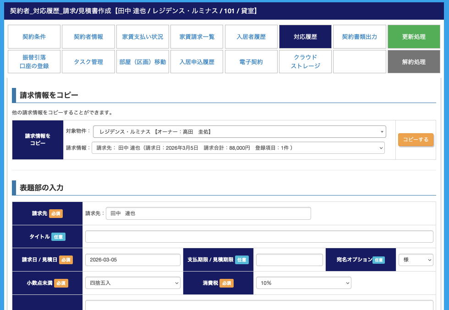Viewport: 449px width, 310px height.
Task: Open the 契約条件 tab
Action: point(34,37)
